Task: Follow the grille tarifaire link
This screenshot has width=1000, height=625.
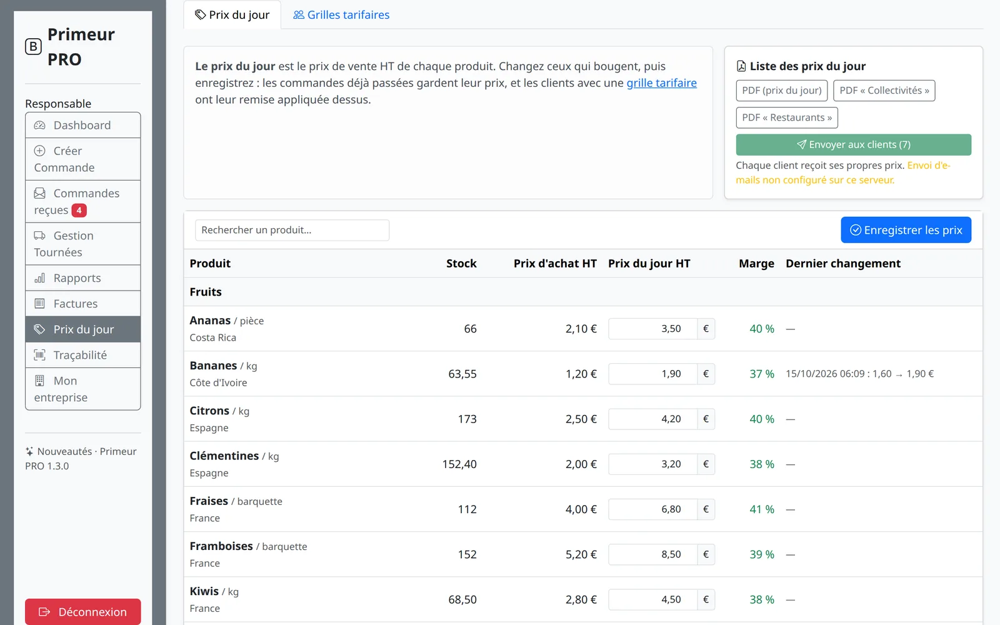Action: (x=662, y=83)
